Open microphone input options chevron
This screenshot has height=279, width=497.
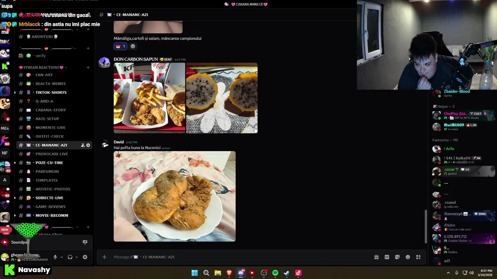coord(61,257)
